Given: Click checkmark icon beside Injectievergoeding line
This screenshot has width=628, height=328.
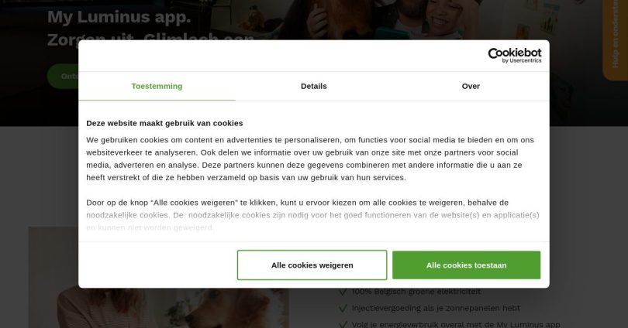Looking at the screenshot, I should (343, 308).
